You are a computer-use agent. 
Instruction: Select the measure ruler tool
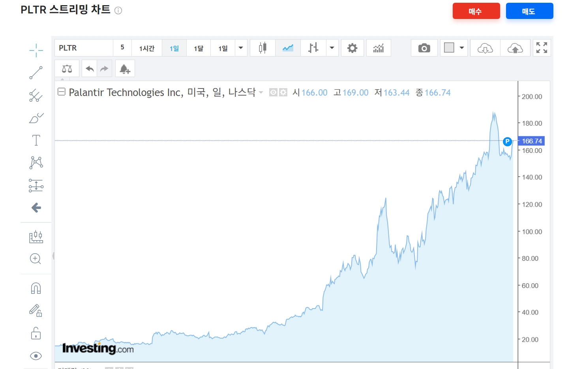(36, 237)
